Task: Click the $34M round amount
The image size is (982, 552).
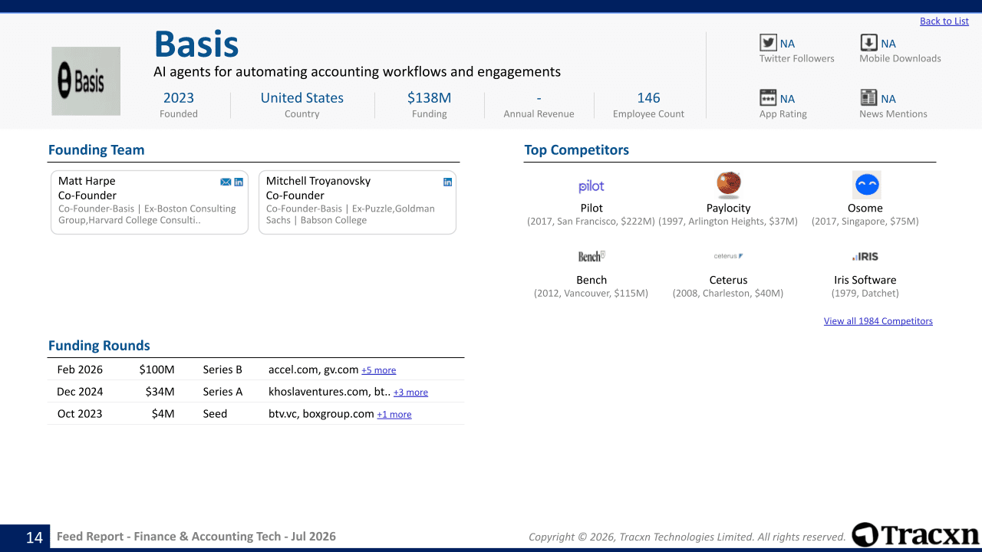Action: [x=160, y=392]
